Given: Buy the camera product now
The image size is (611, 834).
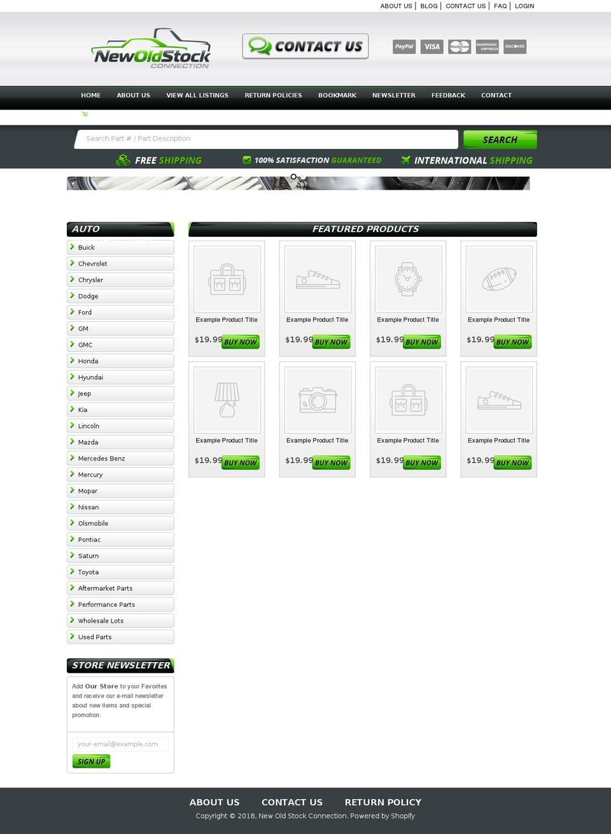Looking at the screenshot, I should coord(331,463).
